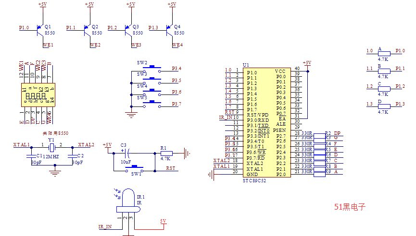416x236 pixels.
Task: Select the 10uF value under capacitor C3
Action: (126, 162)
